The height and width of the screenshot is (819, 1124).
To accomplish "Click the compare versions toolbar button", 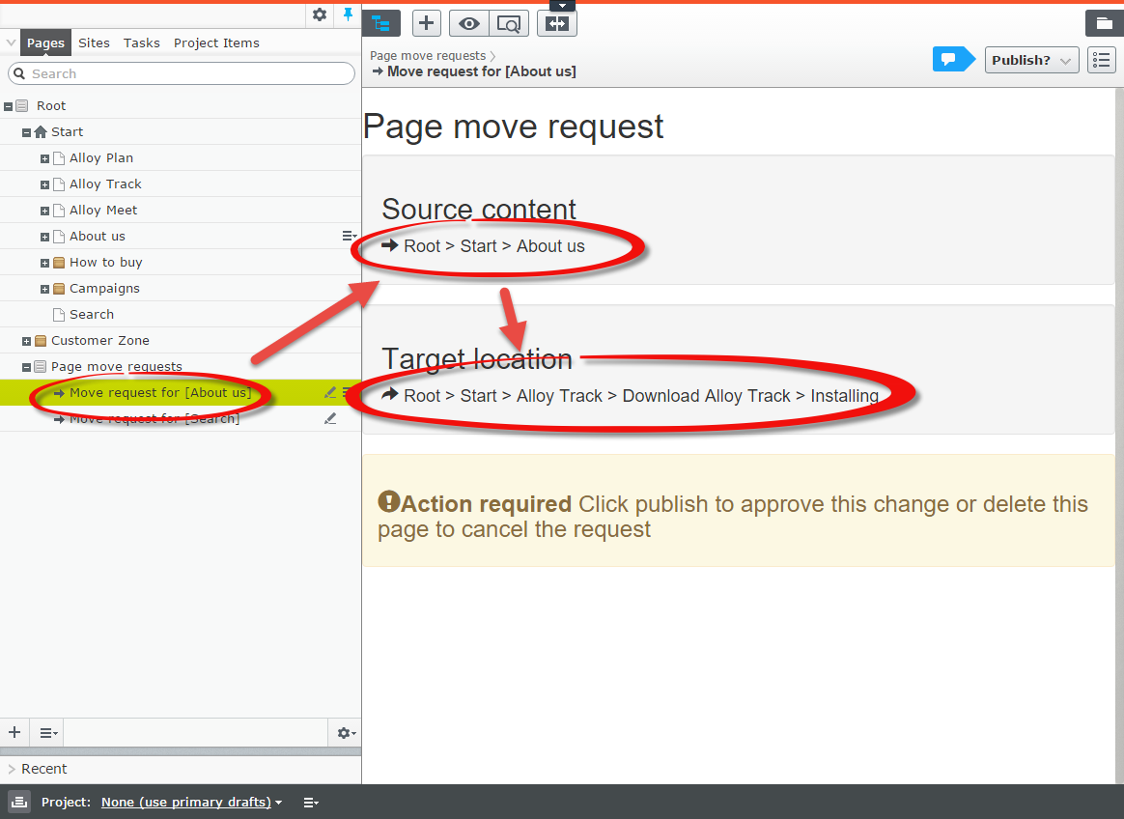I will (557, 24).
